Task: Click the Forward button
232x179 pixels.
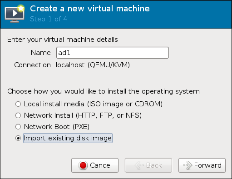Action: pyautogui.click(x=202, y=165)
